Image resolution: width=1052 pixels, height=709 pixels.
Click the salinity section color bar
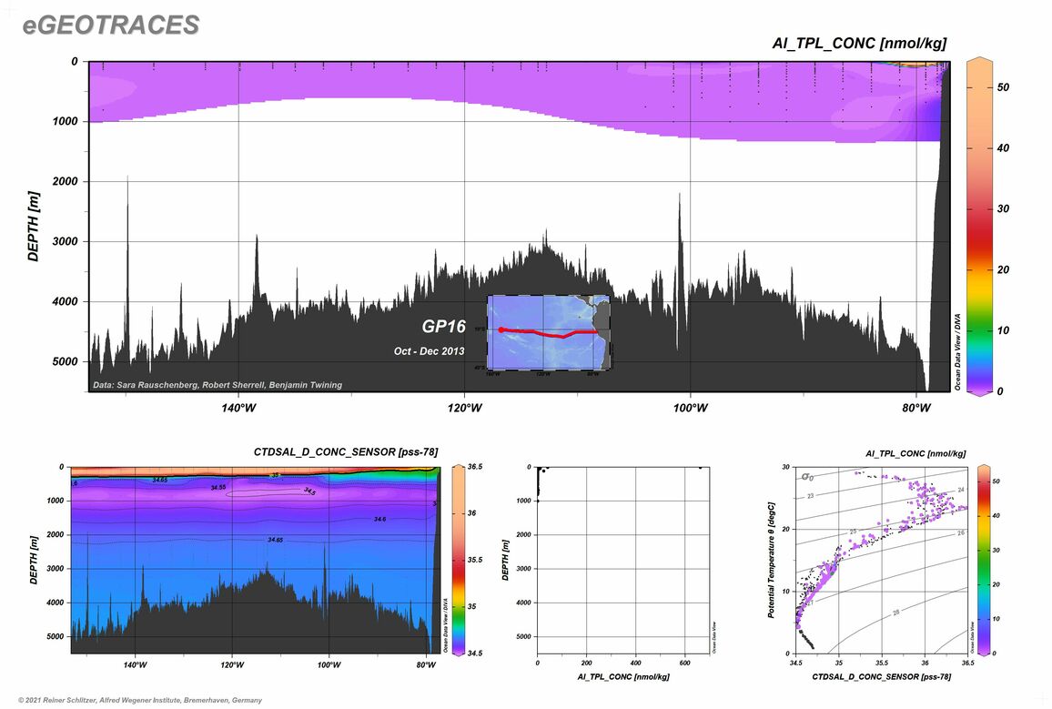[x=460, y=560]
